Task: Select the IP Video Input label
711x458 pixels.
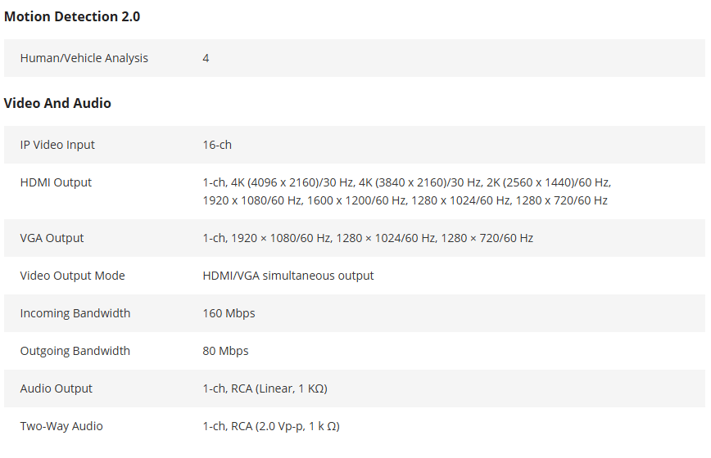Action: pos(57,145)
